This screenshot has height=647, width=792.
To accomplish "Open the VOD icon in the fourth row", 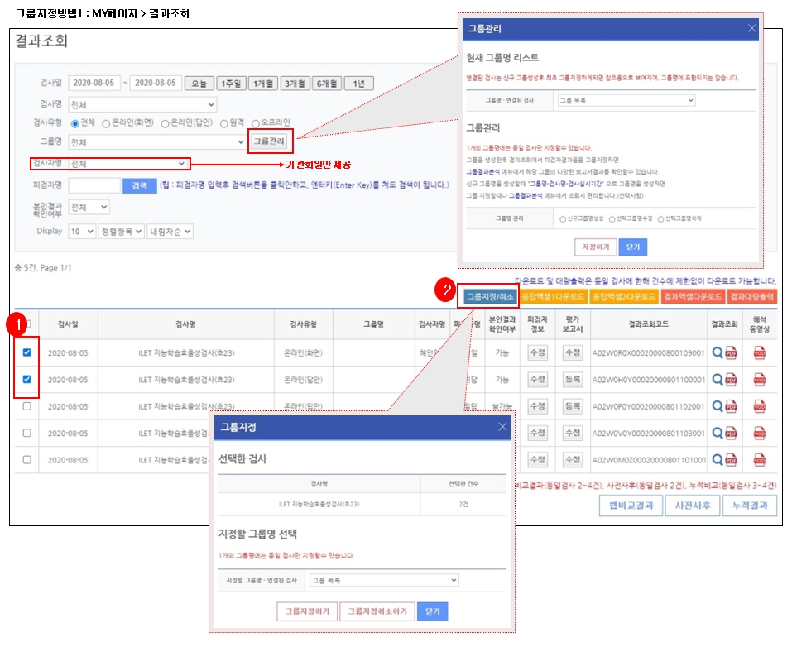I will (x=760, y=433).
